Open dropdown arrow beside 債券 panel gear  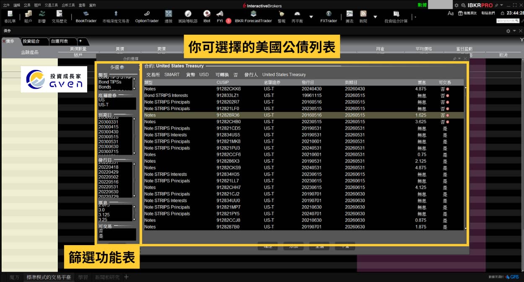click(x=514, y=31)
